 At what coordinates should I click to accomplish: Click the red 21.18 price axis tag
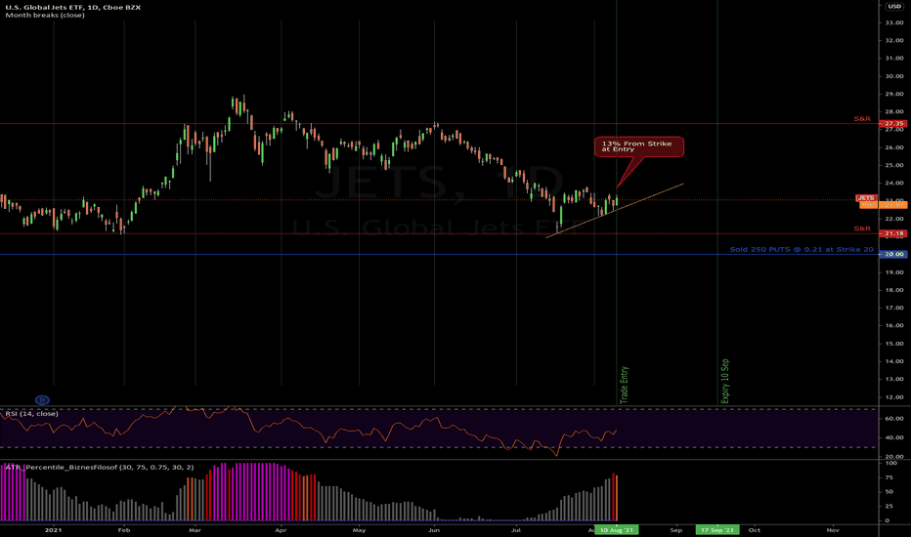pyautogui.click(x=893, y=233)
